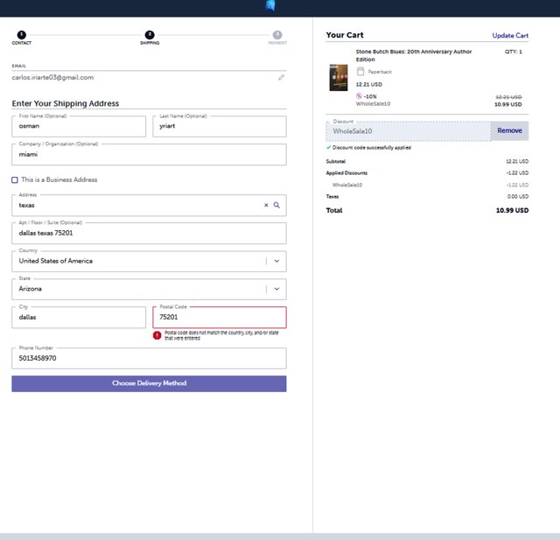Image resolution: width=560 pixels, height=540 pixels.
Task: Click the Paperback format icon
Action: [360, 72]
